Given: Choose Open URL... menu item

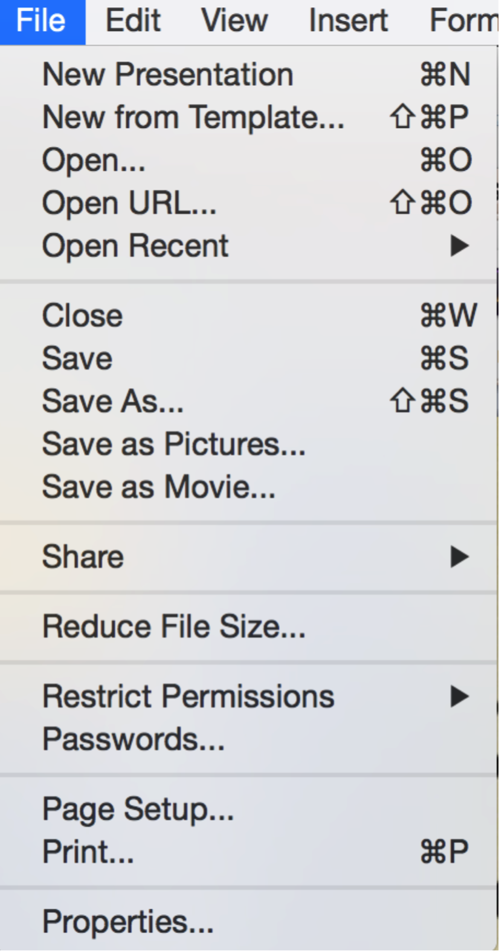Looking at the screenshot, I should coord(129,203).
